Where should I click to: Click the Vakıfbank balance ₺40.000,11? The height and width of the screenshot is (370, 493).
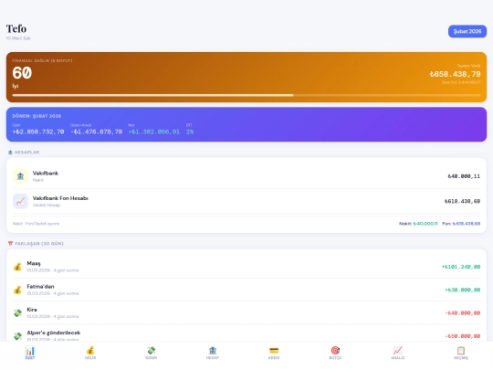(x=464, y=176)
